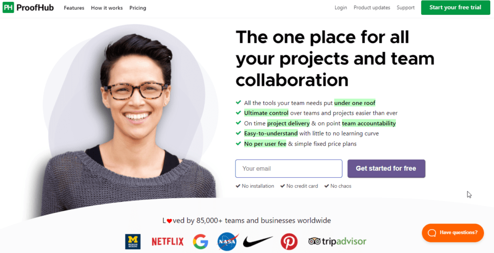494x253 pixels.
Task: Click the Nike swoosh logo
Action: [258, 241]
